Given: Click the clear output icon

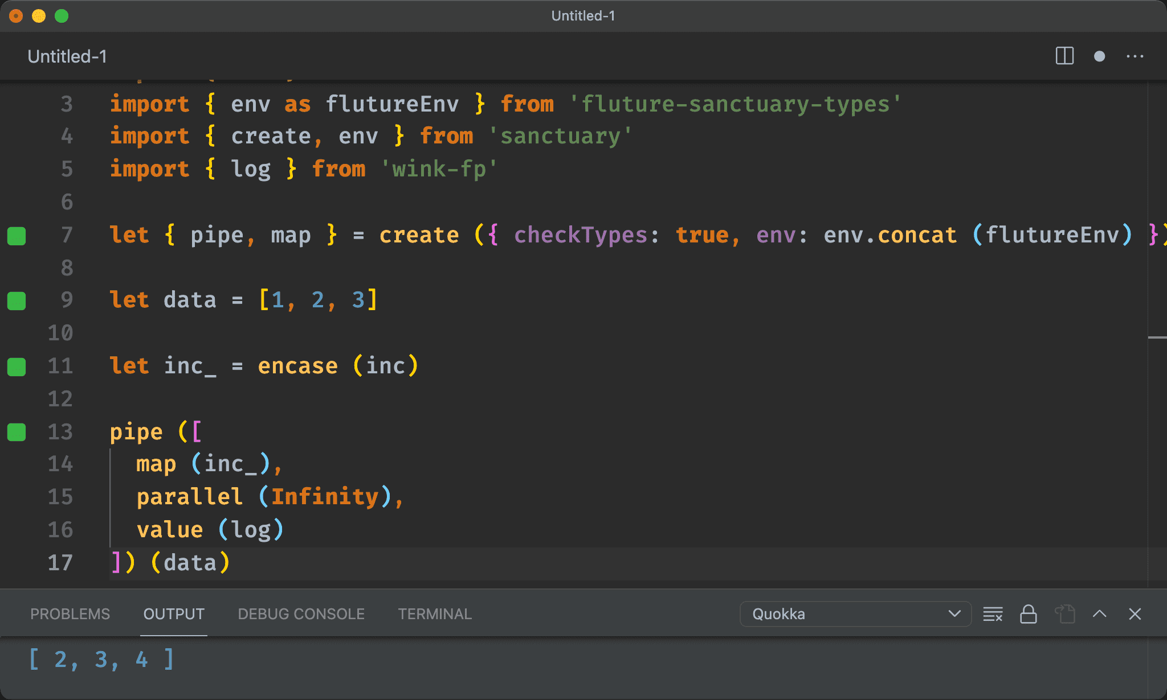Looking at the screenshot, I should (x=994, y=614).
